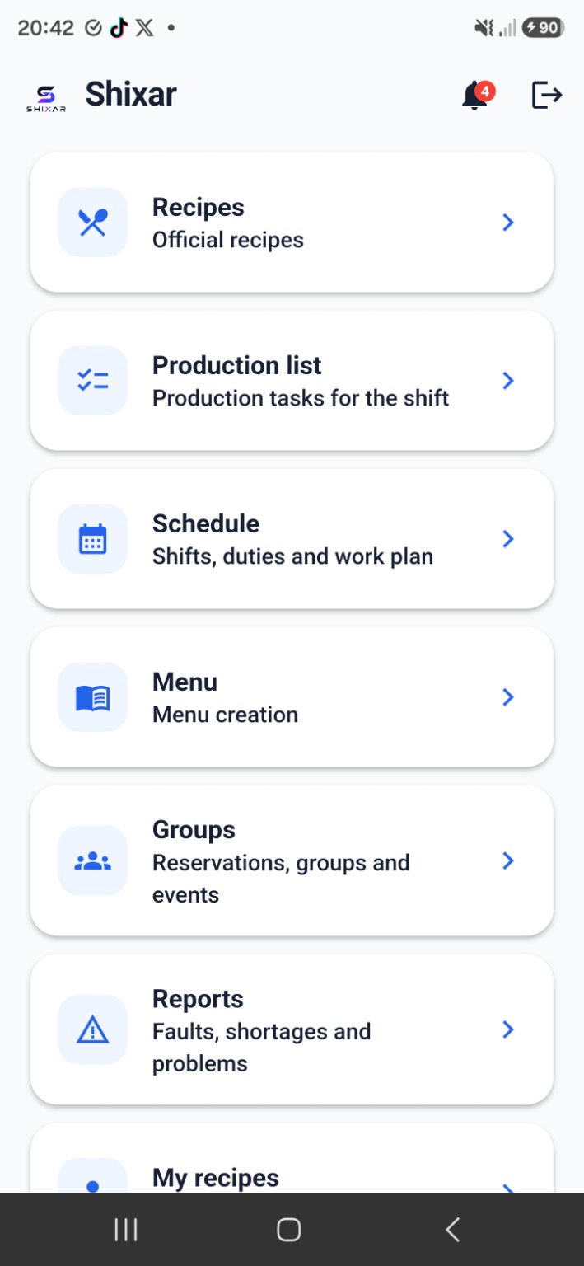Open the notifications bell icon

(x=475, y=96)
